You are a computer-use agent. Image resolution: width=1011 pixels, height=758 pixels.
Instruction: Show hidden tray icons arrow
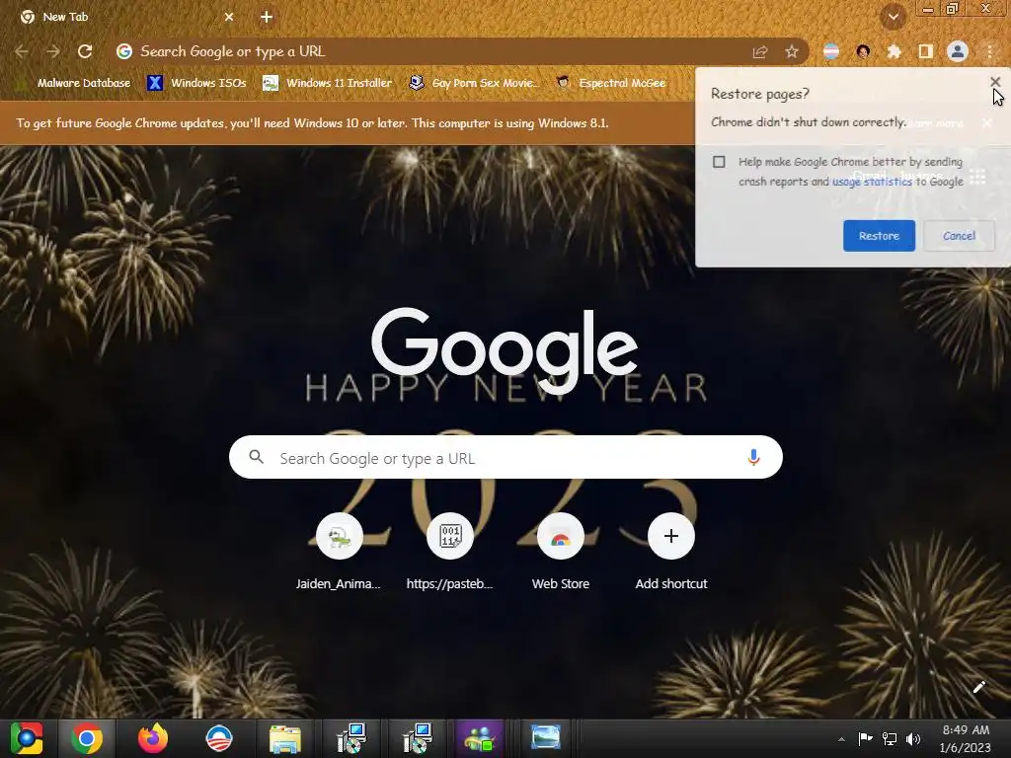pos(841,739)
